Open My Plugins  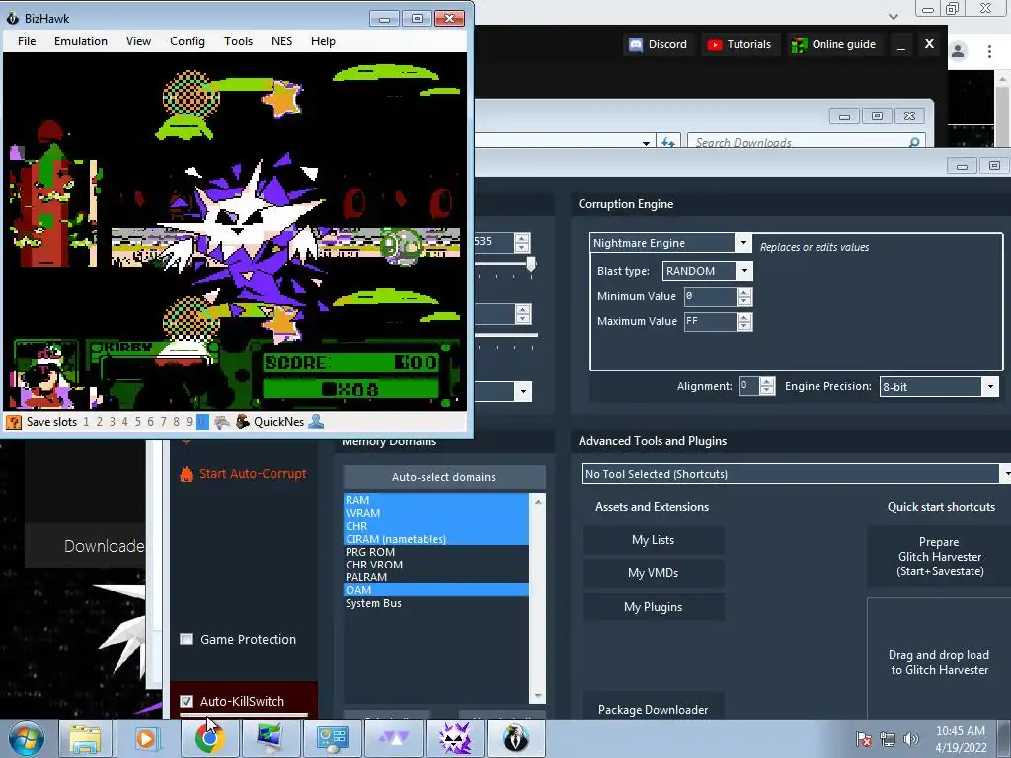[654, 607]
